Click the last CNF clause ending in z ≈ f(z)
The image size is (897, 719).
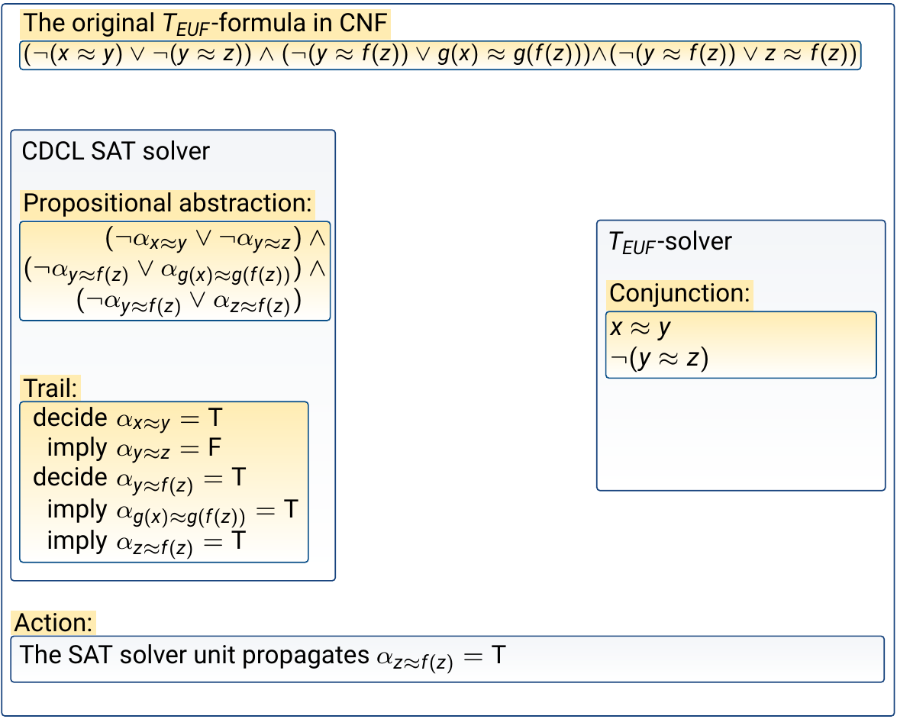pyautogui.click(x=734, y=56)
